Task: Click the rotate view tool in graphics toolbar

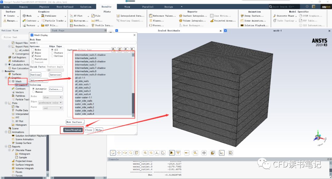Action: click(113, 153)
